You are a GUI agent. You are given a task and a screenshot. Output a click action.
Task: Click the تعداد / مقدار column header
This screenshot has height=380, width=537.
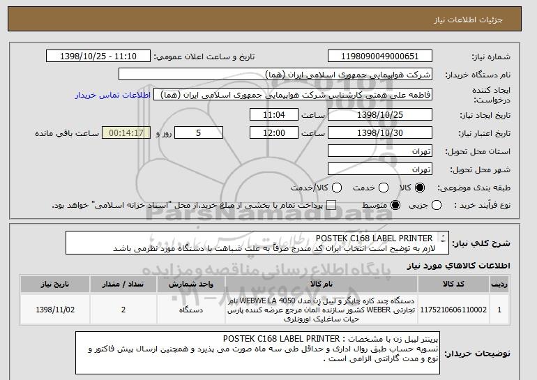[123, 284]
